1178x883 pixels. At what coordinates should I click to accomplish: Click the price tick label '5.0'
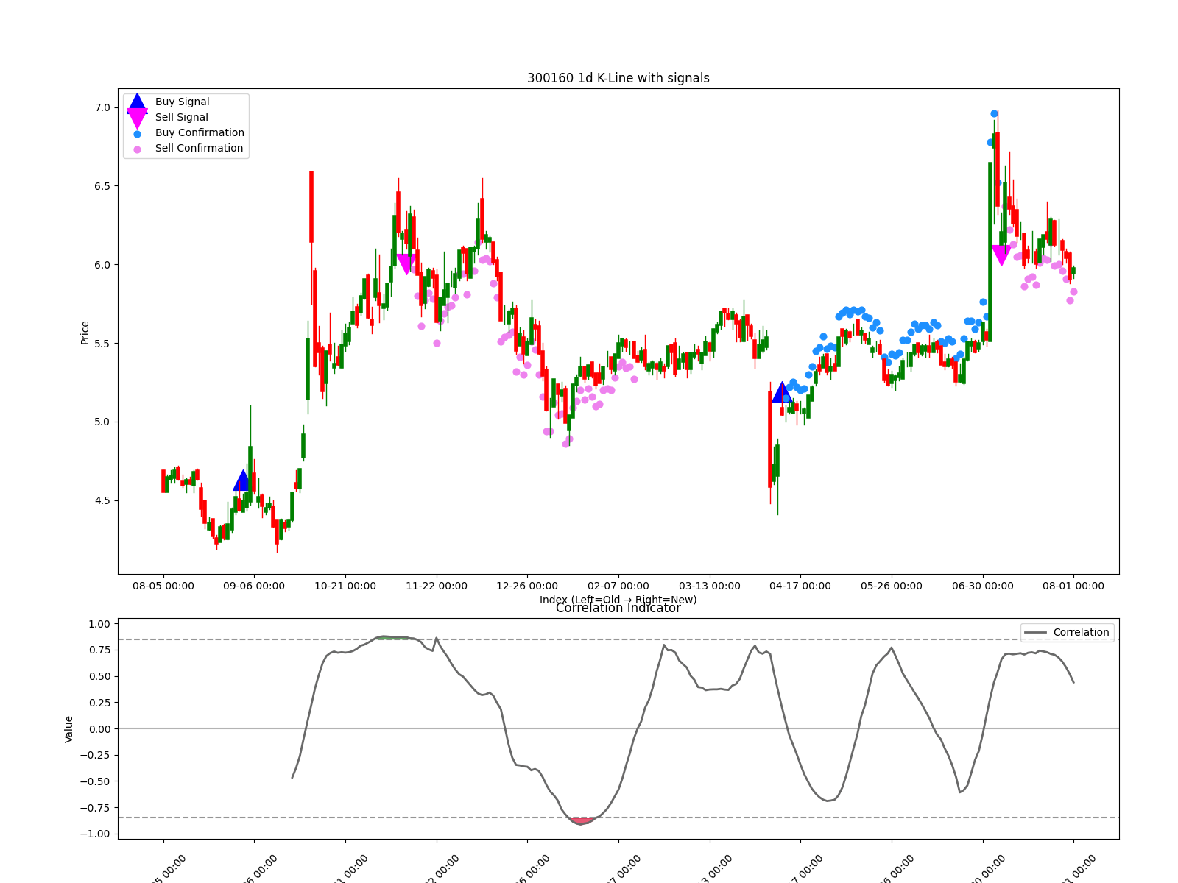tap(102, 422)
